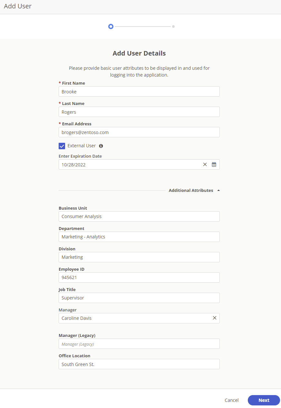Click the Employee ID field showing 945621
The image size is (281, 408).
(x=139, y=277)
